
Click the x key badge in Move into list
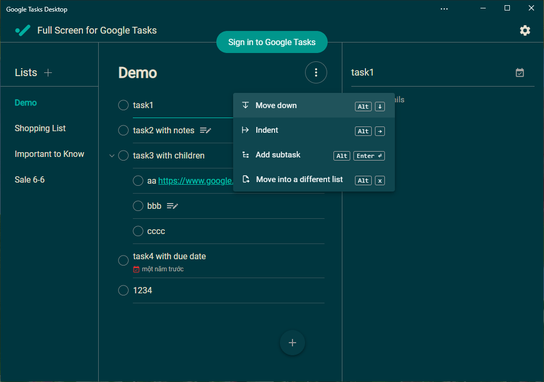(380, 181)
